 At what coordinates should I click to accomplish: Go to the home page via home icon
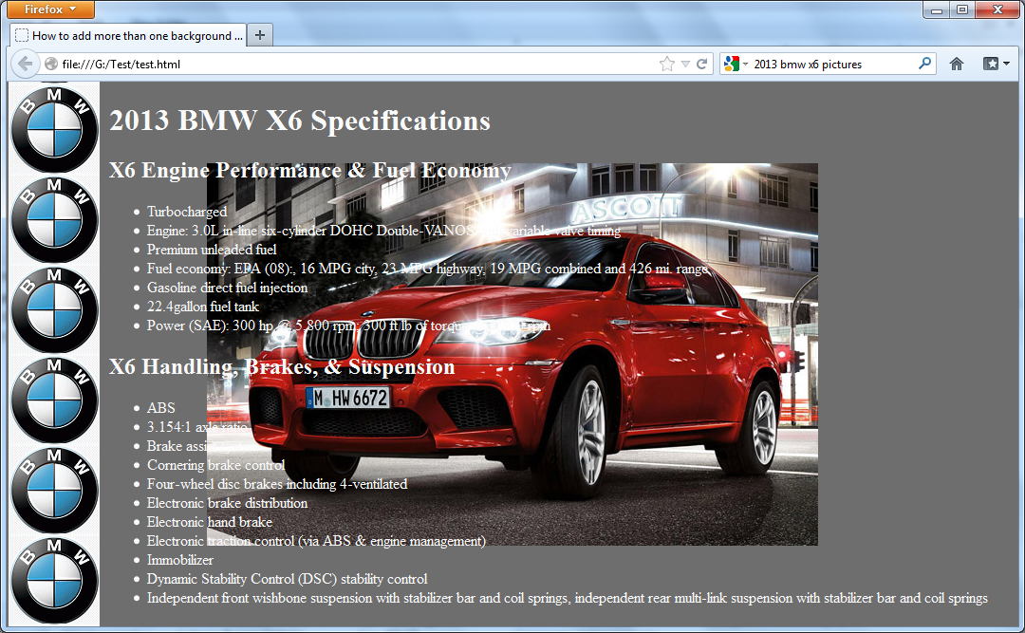(x=957, y=65)
